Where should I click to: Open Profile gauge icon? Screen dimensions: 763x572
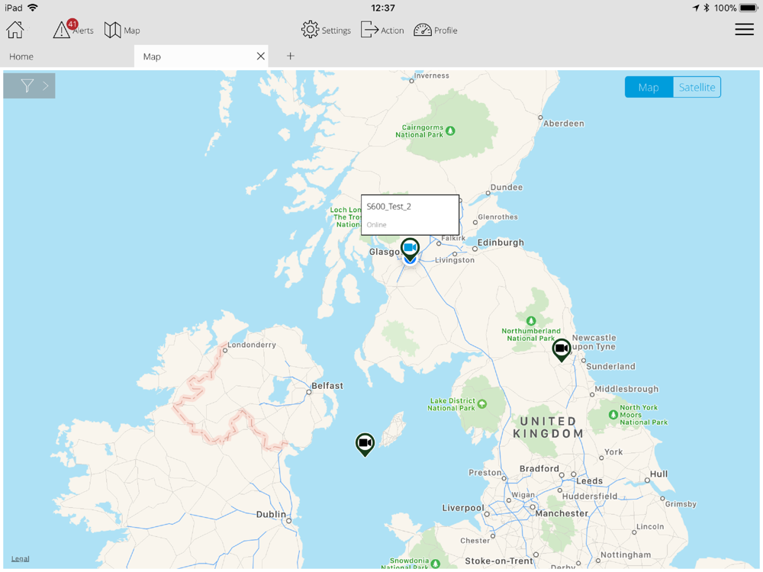coord(436,31)
